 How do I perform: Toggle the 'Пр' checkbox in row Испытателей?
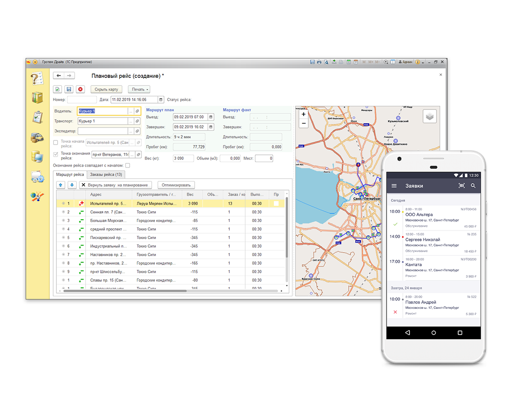276,204
